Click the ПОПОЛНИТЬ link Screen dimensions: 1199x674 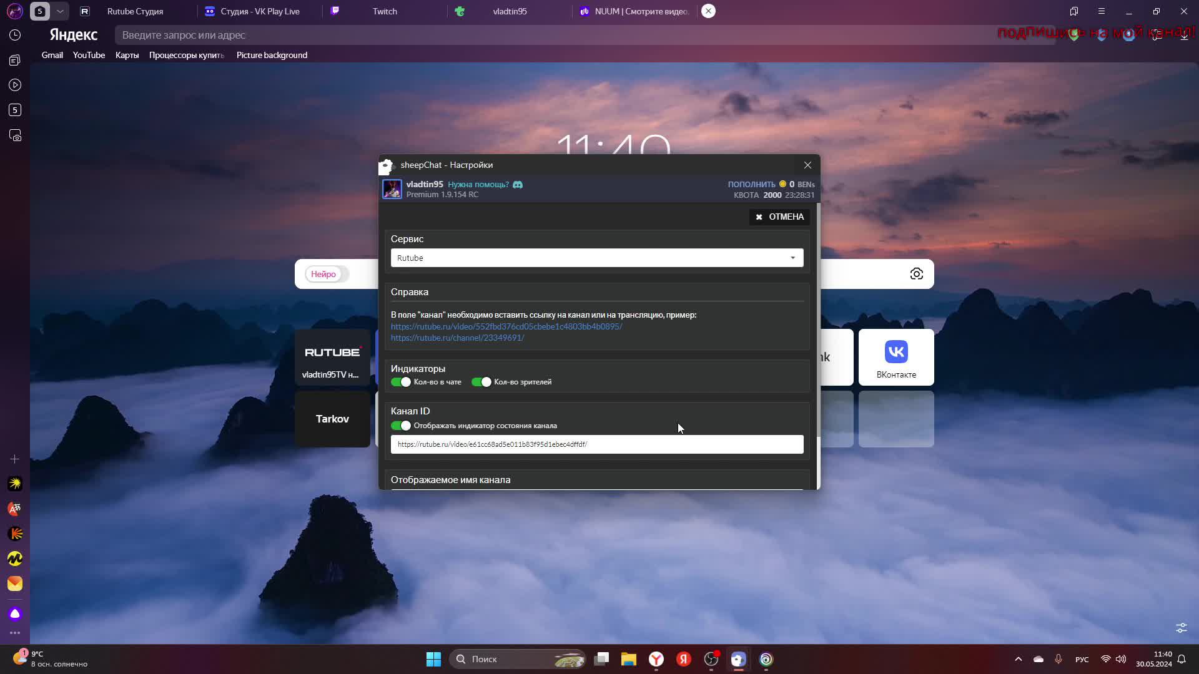coord(751,185)
